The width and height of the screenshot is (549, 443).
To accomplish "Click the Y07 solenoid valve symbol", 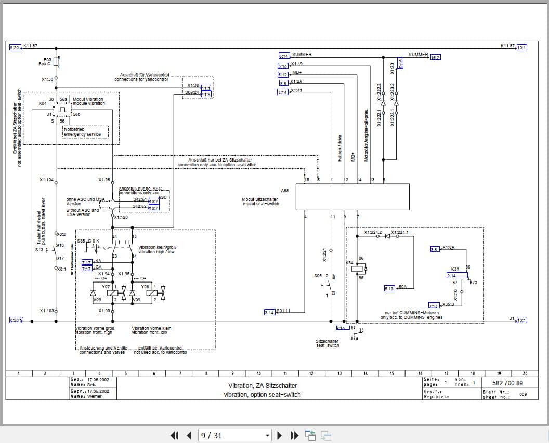I will (113, 293).
